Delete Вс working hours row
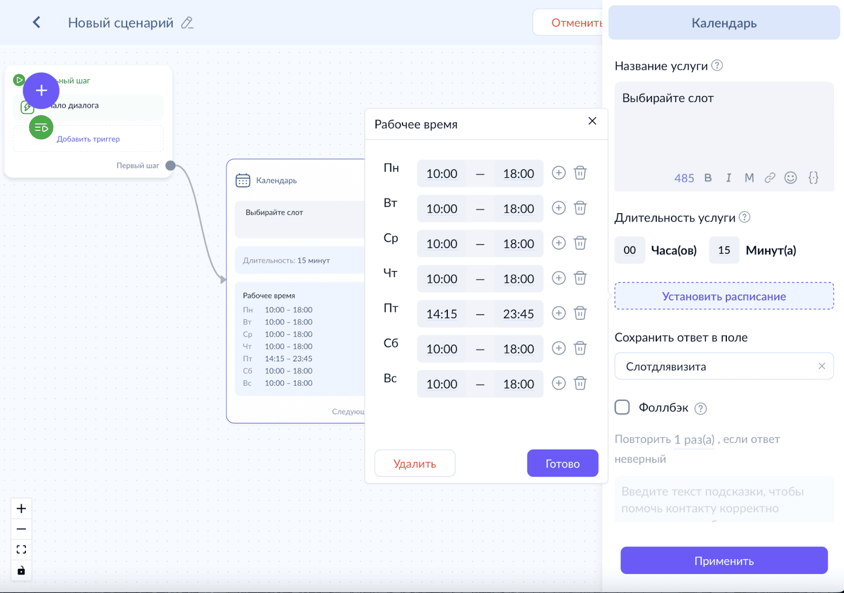The image size is (844, 593). click(580, 383)
